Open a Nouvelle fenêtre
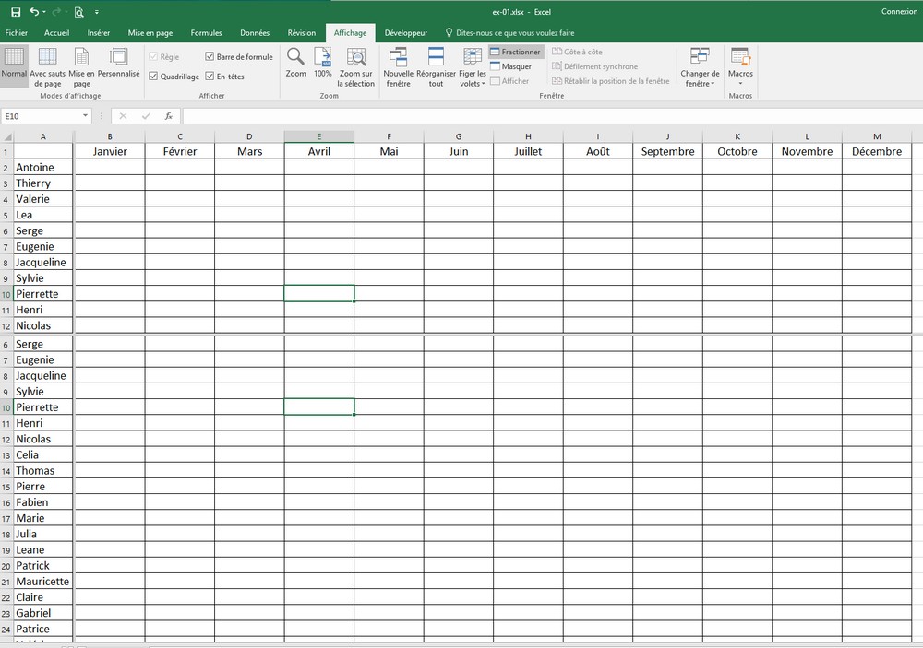This screenshot has width=923, height=648. tap(399, 67)
